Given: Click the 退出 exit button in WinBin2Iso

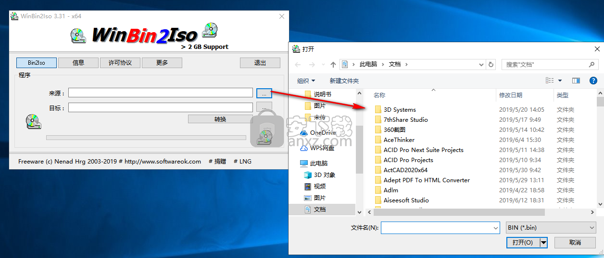Looking at the screenshot, I should [x=260, y=63].
